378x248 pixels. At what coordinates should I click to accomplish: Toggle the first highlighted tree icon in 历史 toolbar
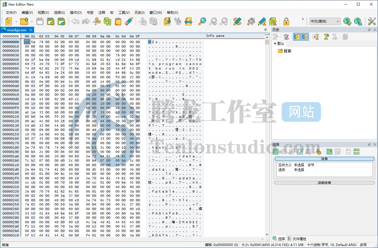pos(297,37)
